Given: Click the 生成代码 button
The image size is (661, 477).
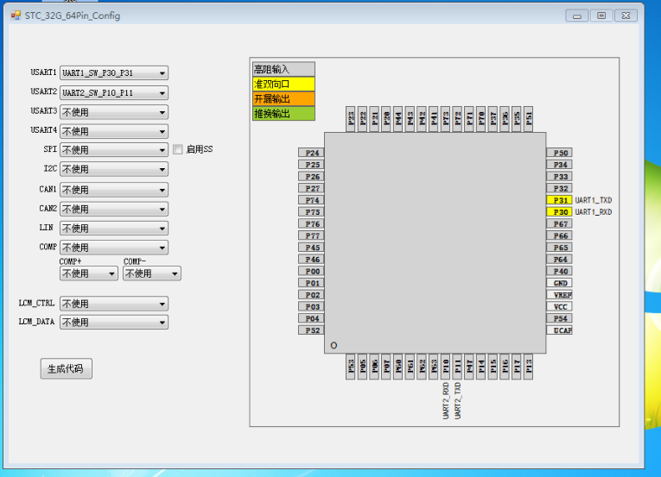Looking at the screenshot, I should click(67, 369).
